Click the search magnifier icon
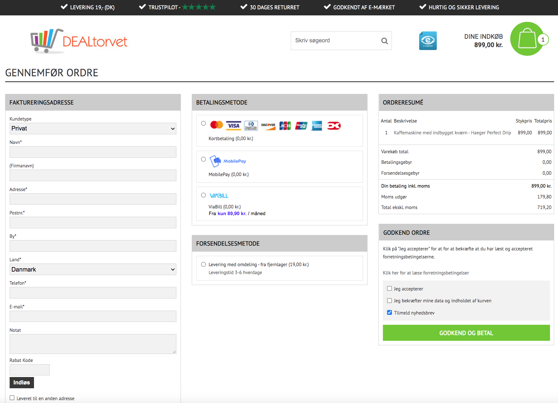The height and width of the screenshot is (403, 558). pos(384,41)
